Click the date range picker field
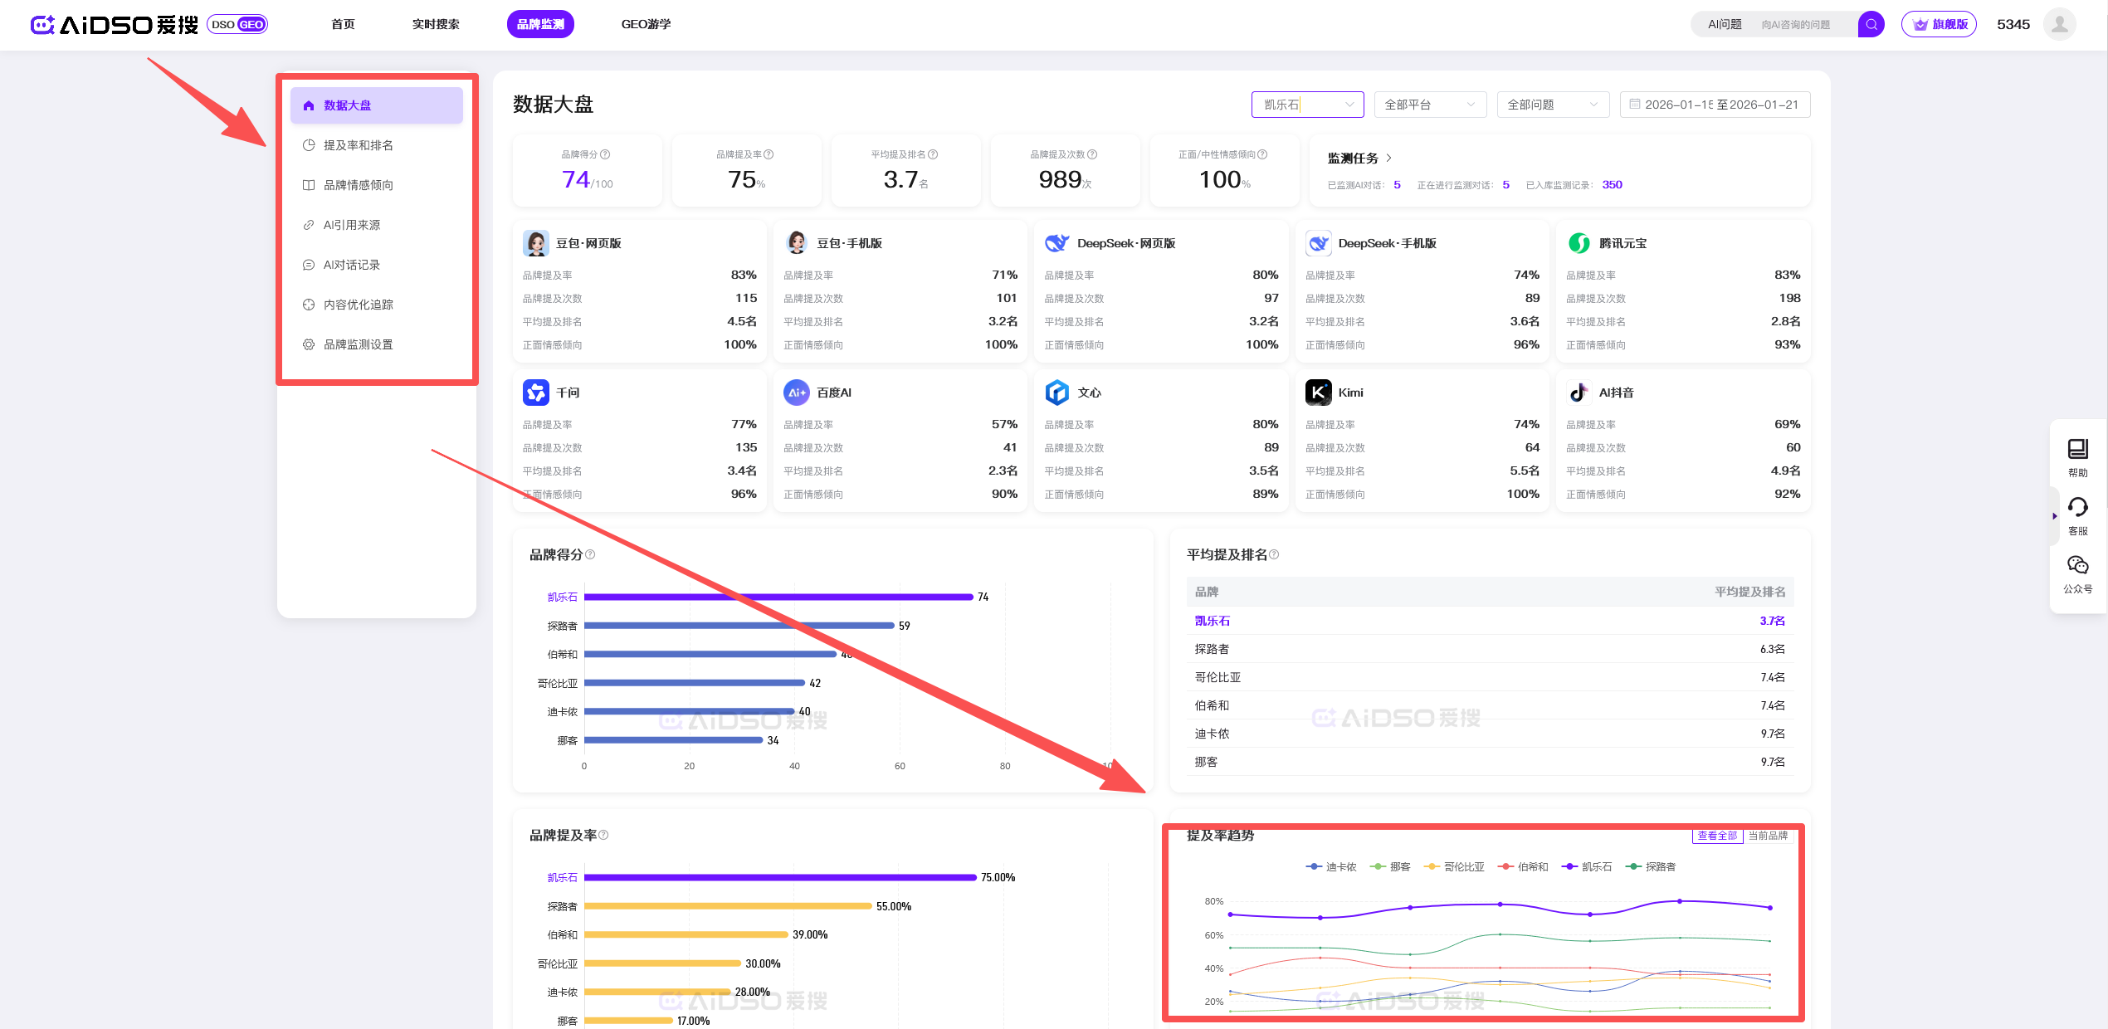 [x=1715, y=105]
